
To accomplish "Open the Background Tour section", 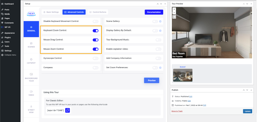I will pyautogui.click(x=31, y=77).
